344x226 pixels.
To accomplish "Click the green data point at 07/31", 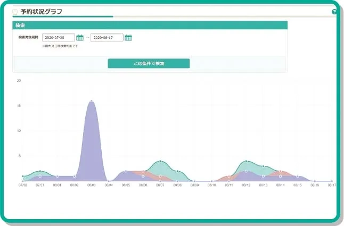I will [x=40, y=171].
